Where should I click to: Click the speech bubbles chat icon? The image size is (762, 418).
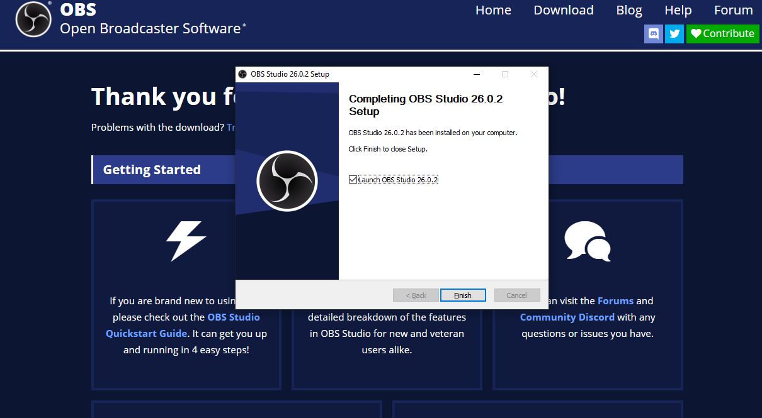(x=588, y=241)
